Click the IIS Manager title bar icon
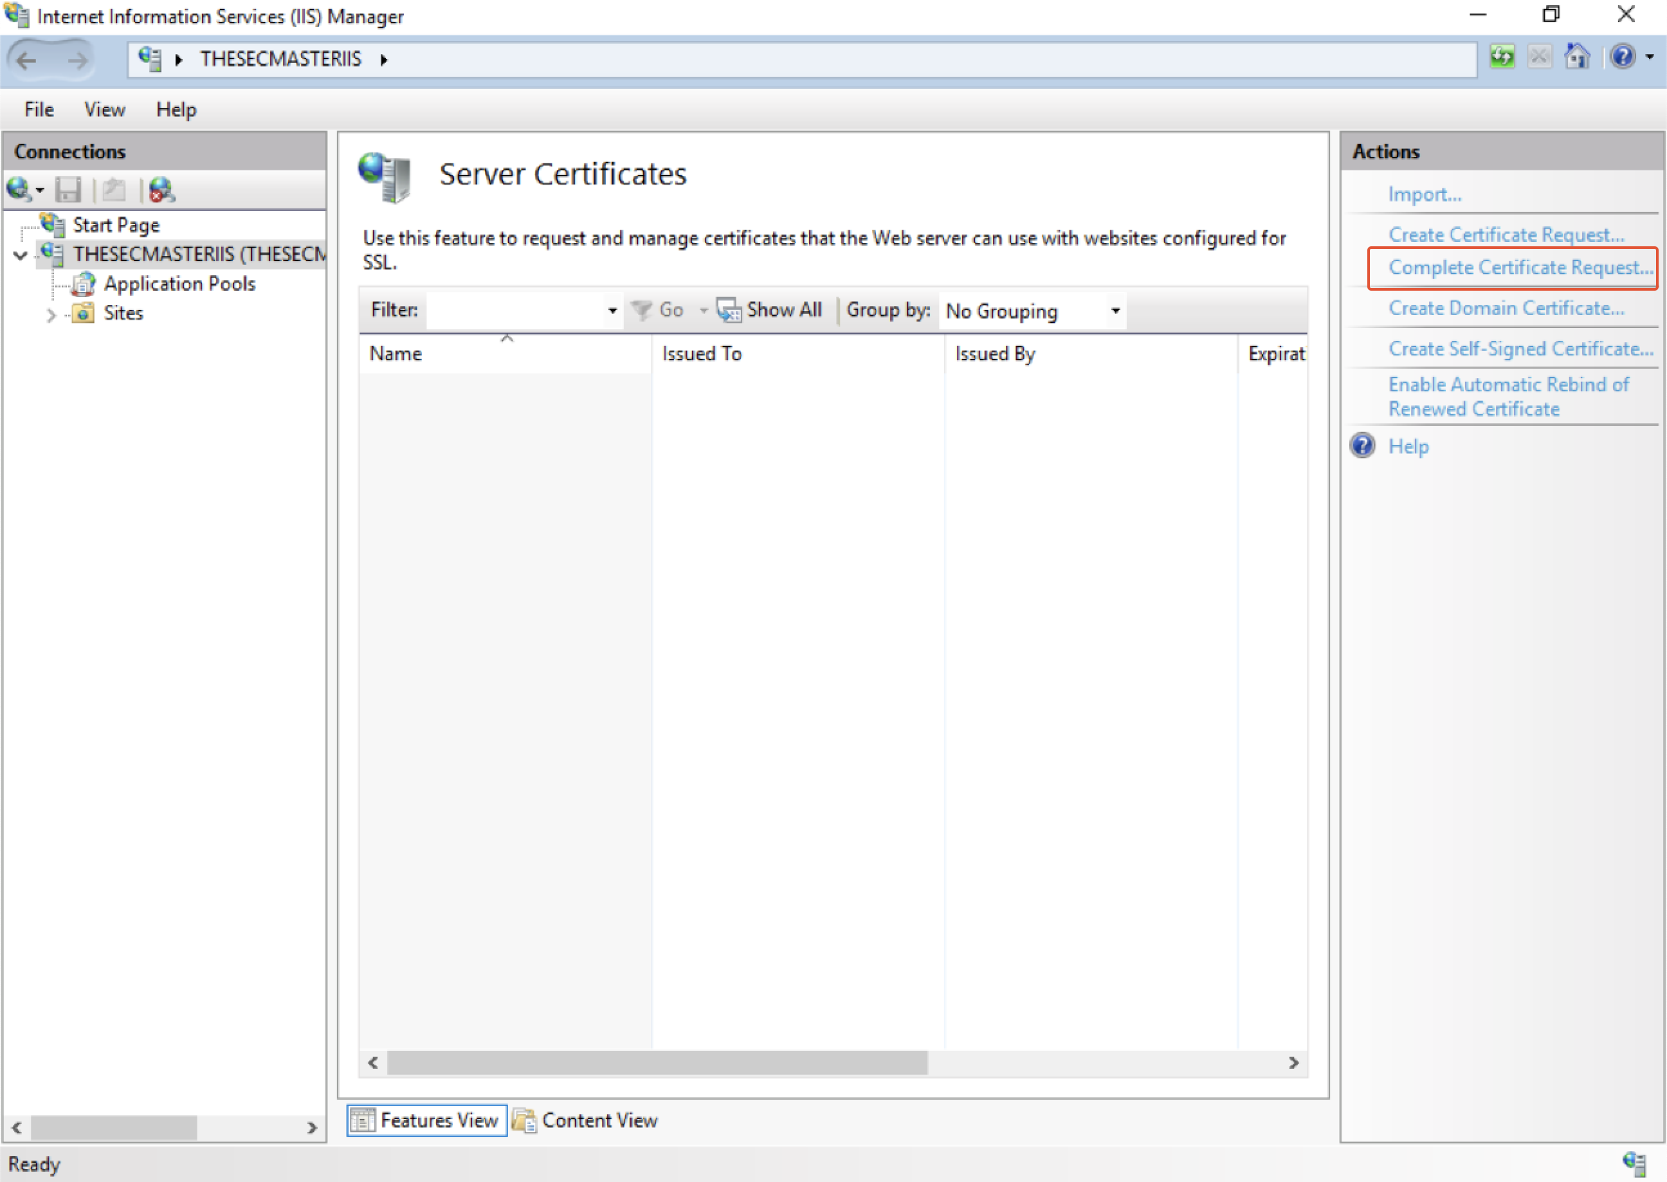1667x1182 pixels. click(17, 15)
